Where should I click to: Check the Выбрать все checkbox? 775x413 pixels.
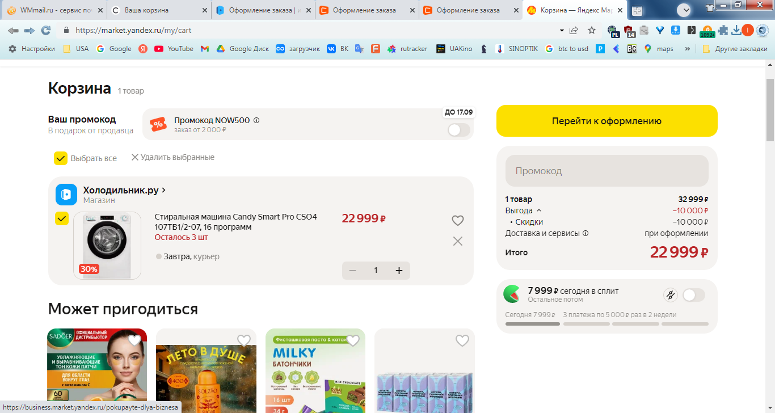[x=61, y=158]
